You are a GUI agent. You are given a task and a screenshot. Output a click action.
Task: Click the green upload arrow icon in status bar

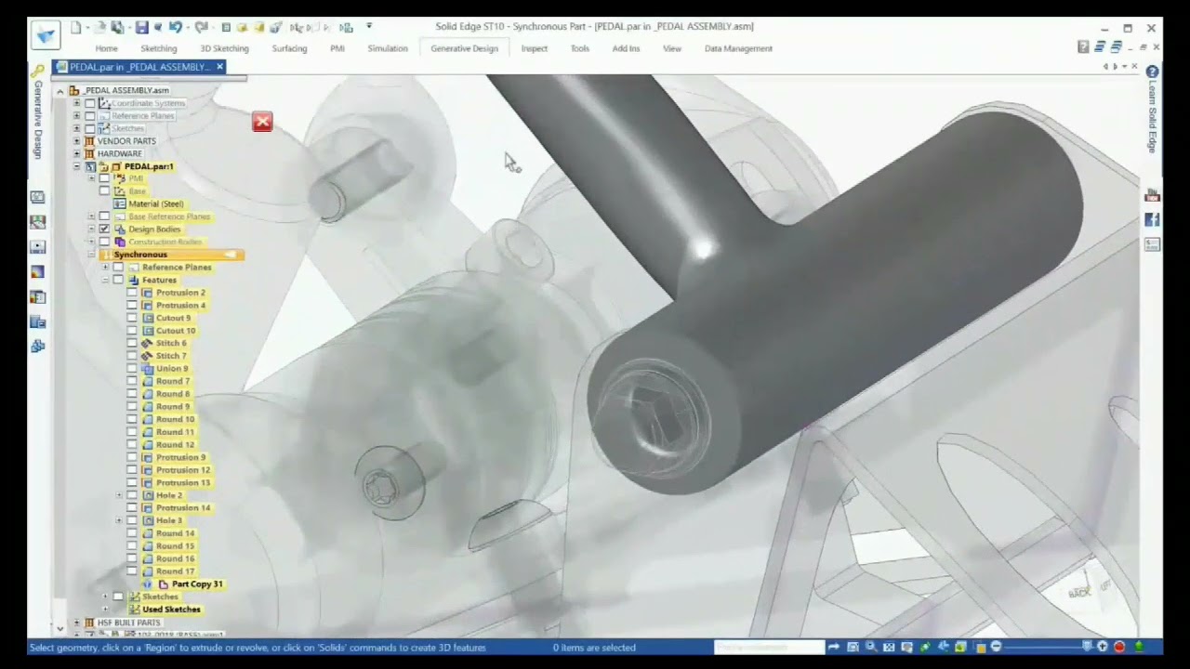click(x=1139, y=647)
